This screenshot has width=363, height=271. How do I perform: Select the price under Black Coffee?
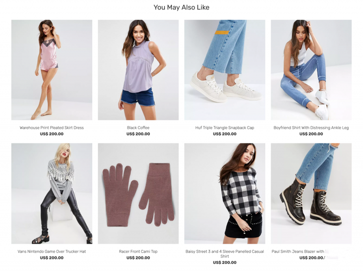[x=138, y=134]
